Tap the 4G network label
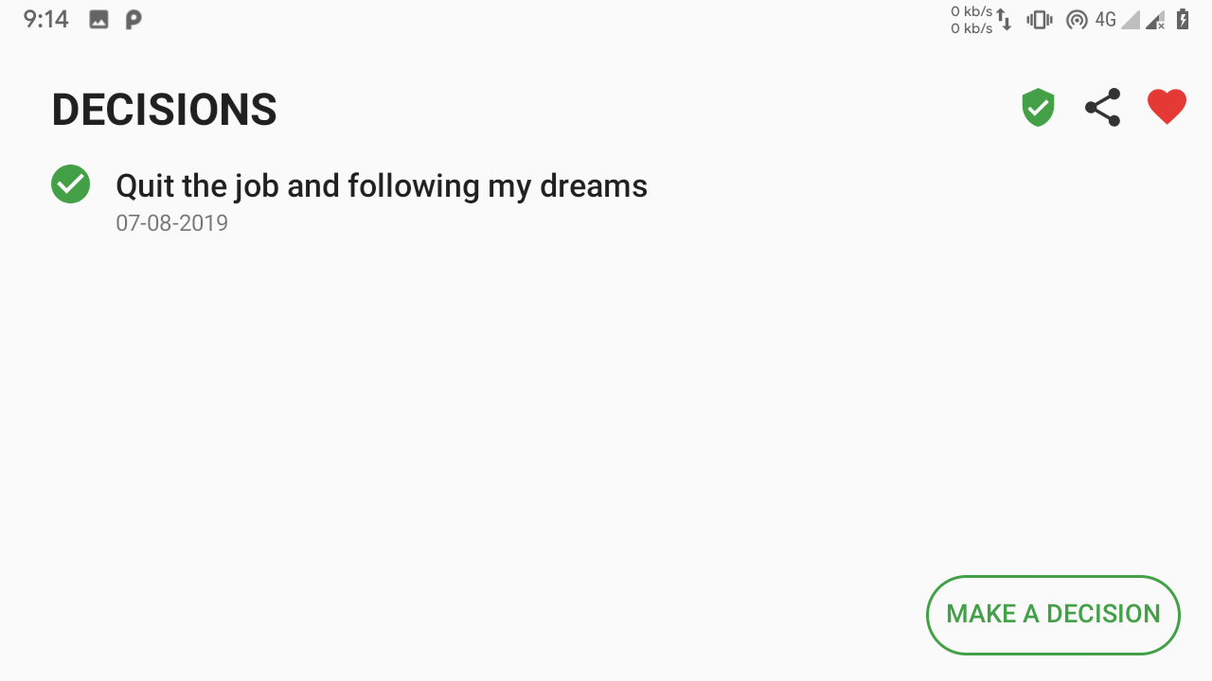This screenshot has width=1212, height=681. (1105, 20)
